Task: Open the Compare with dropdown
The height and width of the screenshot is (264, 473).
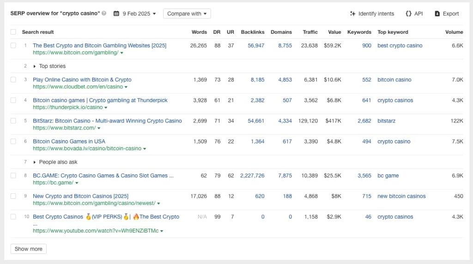Action: (187, 14)
